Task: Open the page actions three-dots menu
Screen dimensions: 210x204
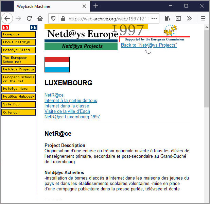Action: (x=154, y=18)
